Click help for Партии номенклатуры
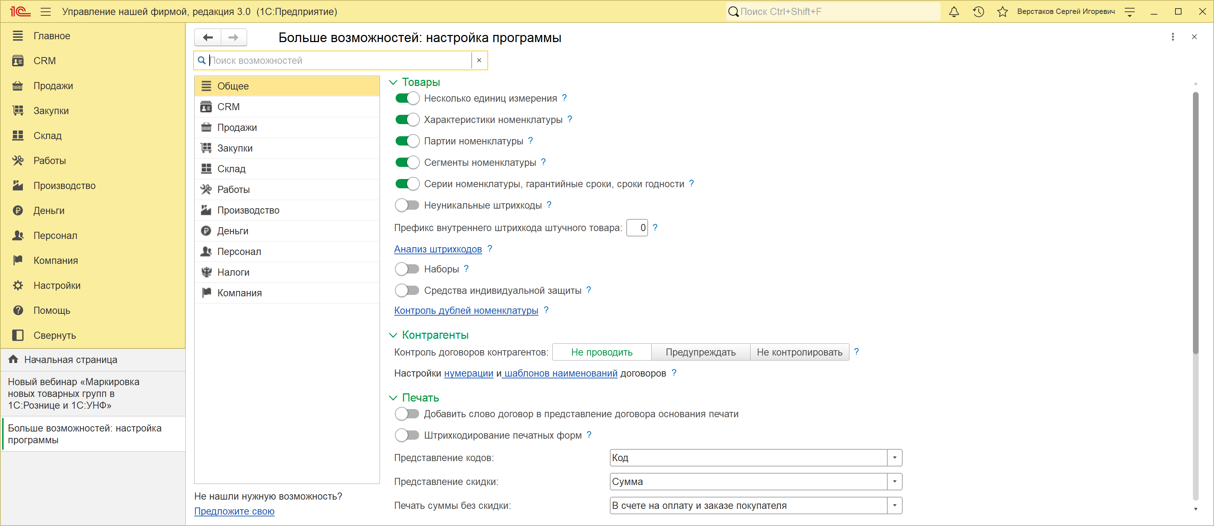Viewport: 1214px width, 526px height. click(530, 141)
